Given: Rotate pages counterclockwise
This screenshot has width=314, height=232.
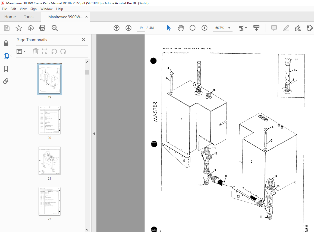Looking at the screenshot, I should pos(54,51).
